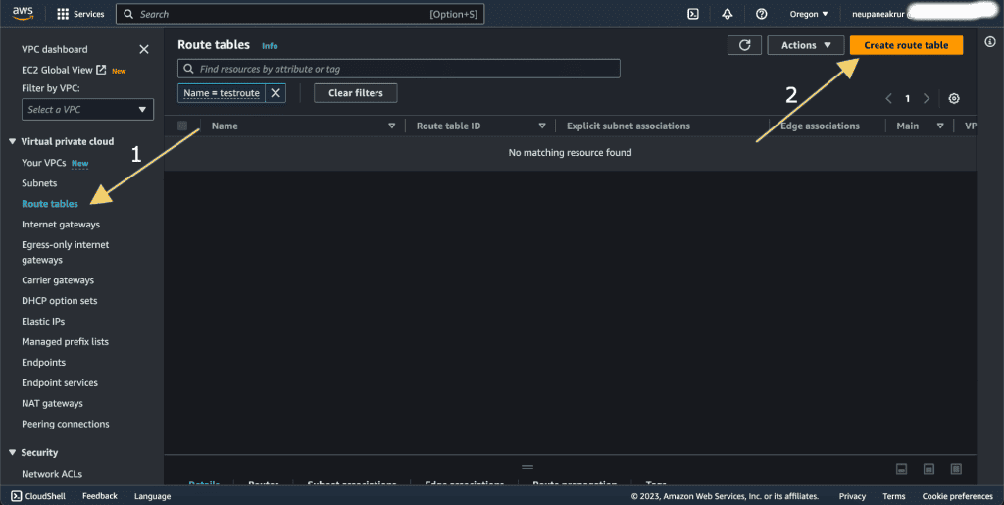
Task: Switch to the bottom split panel view
Action: 902,469
